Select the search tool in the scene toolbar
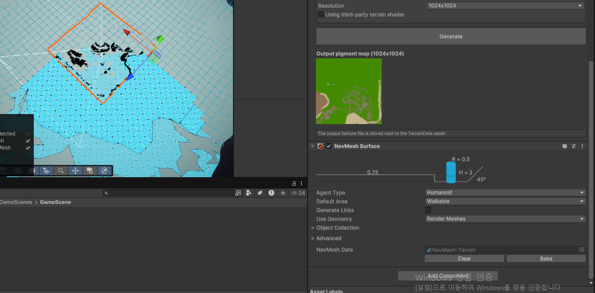Screen dimensions: 595x293 [61, 171]
